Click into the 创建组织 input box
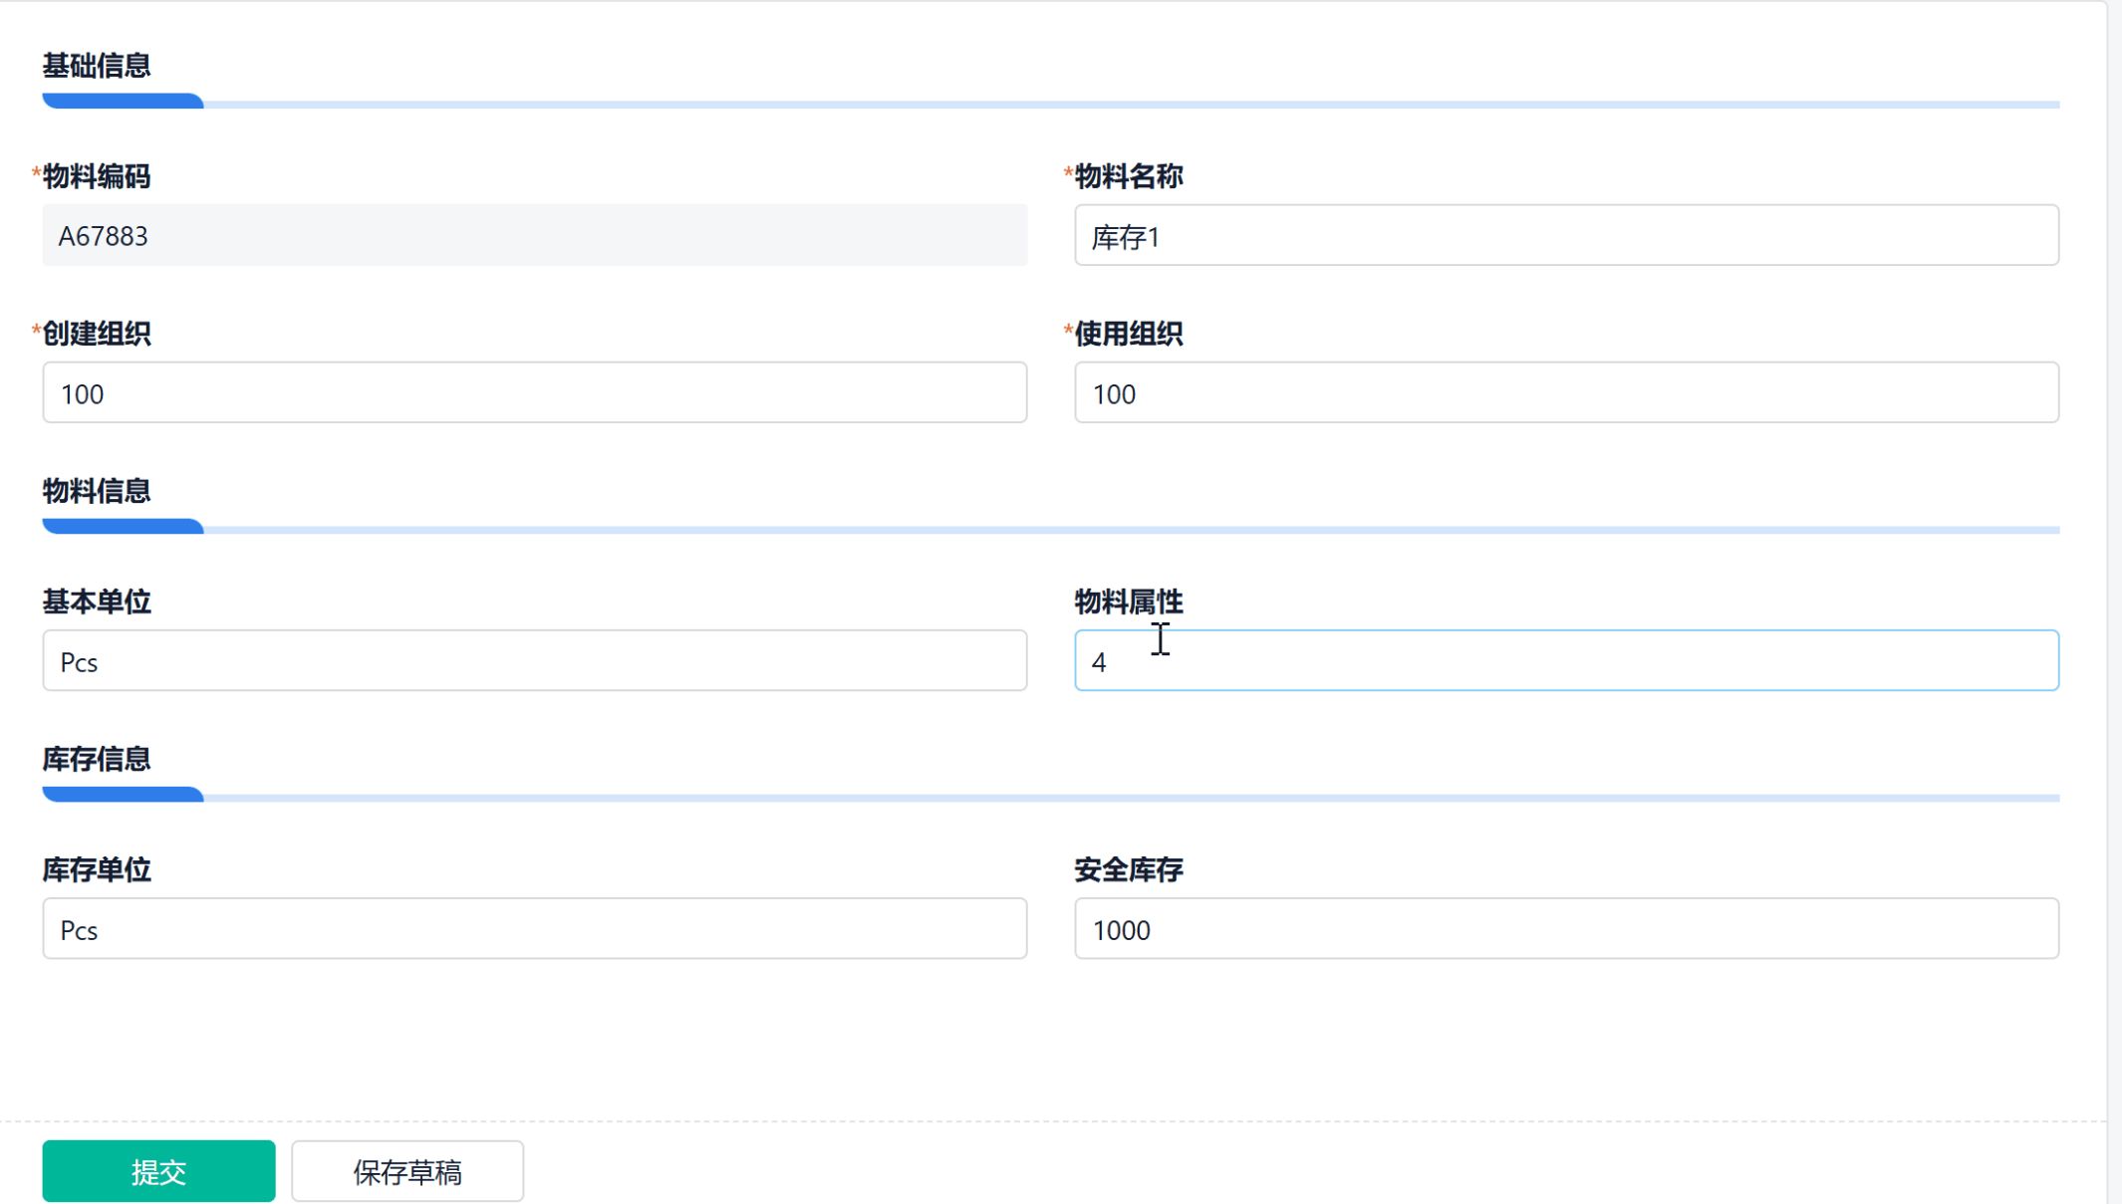The image size is (2122, 1204). click(534, 393)
